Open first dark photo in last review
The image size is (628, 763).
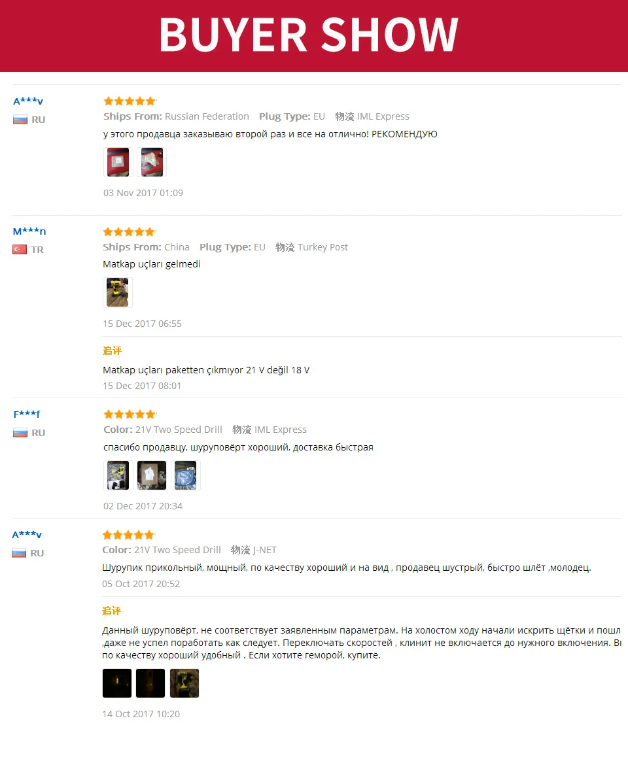point(117,683)
